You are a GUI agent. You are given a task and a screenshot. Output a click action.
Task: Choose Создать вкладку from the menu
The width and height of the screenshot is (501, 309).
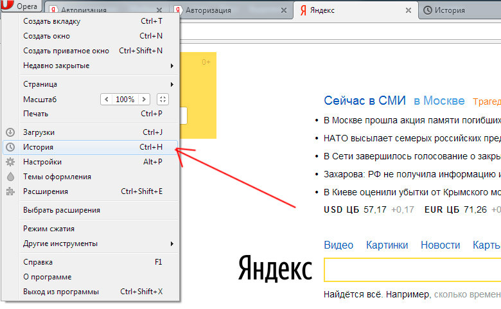pyautogui.click(x=51, y=21)
